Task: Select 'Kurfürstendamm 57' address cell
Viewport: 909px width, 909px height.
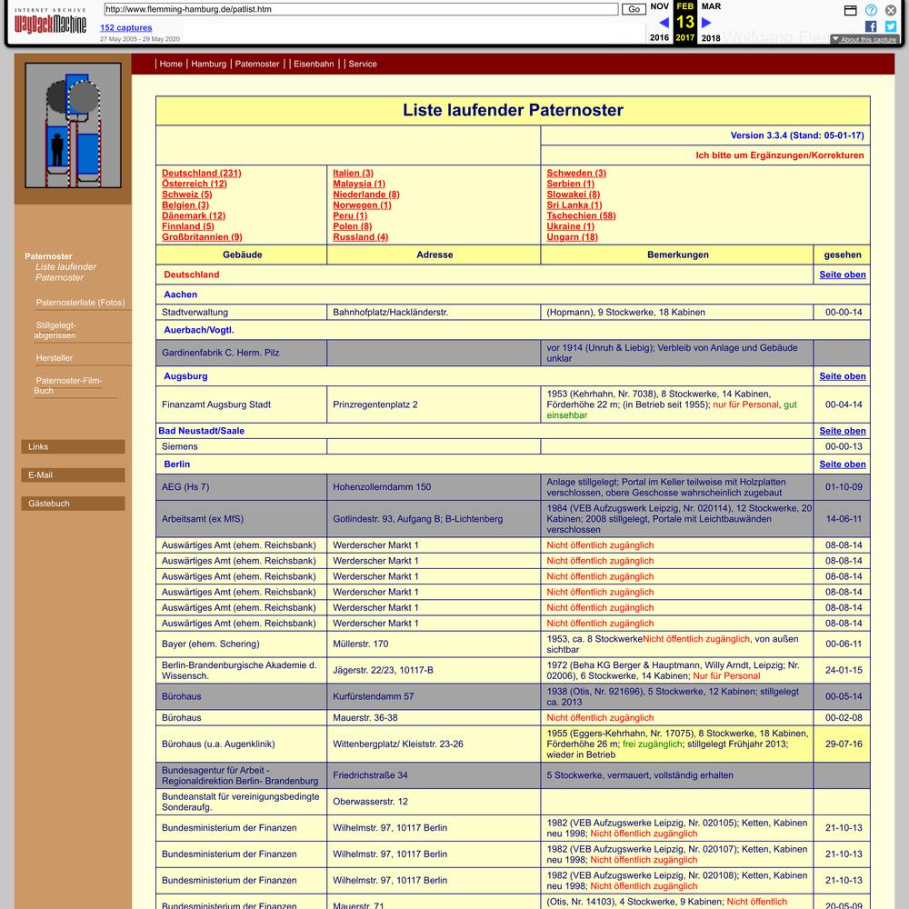Action: (434, 696)
